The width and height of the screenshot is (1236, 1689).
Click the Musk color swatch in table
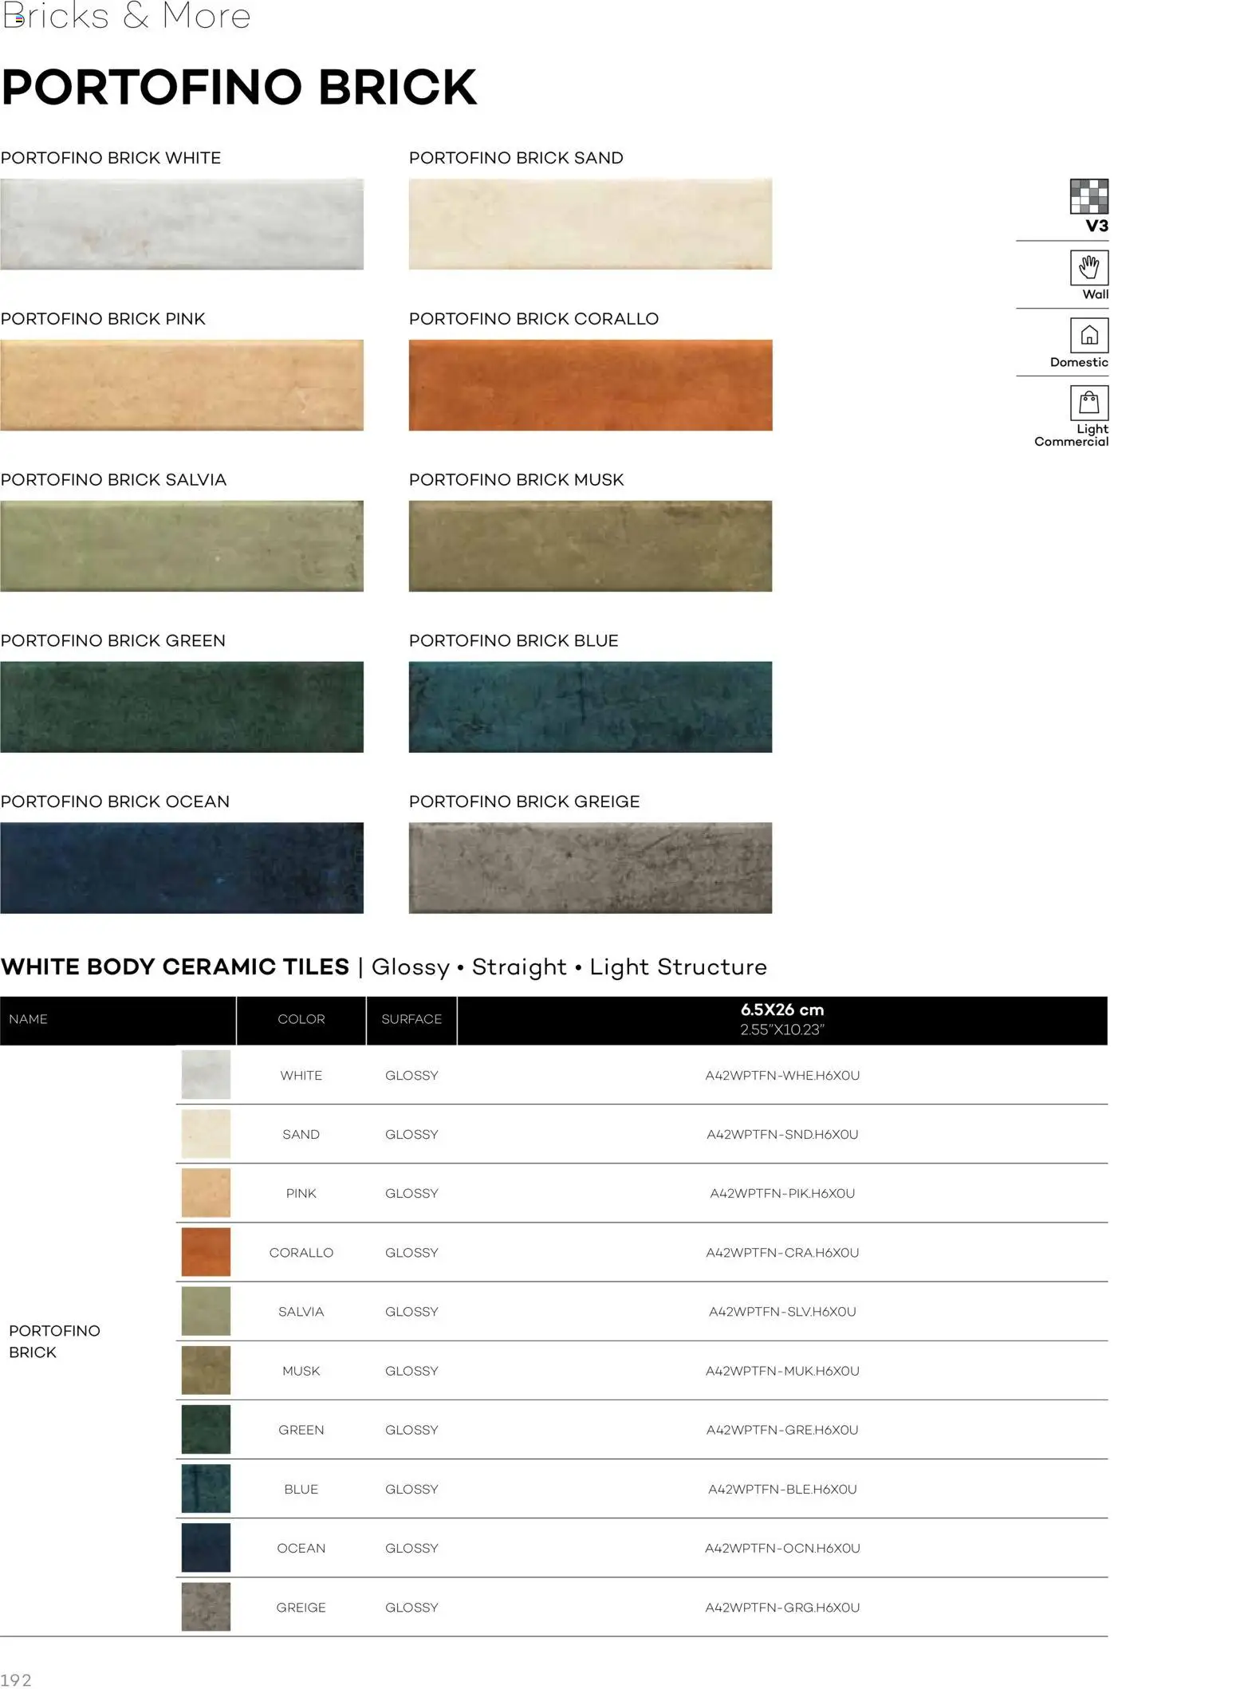[x=206, y=1371]
